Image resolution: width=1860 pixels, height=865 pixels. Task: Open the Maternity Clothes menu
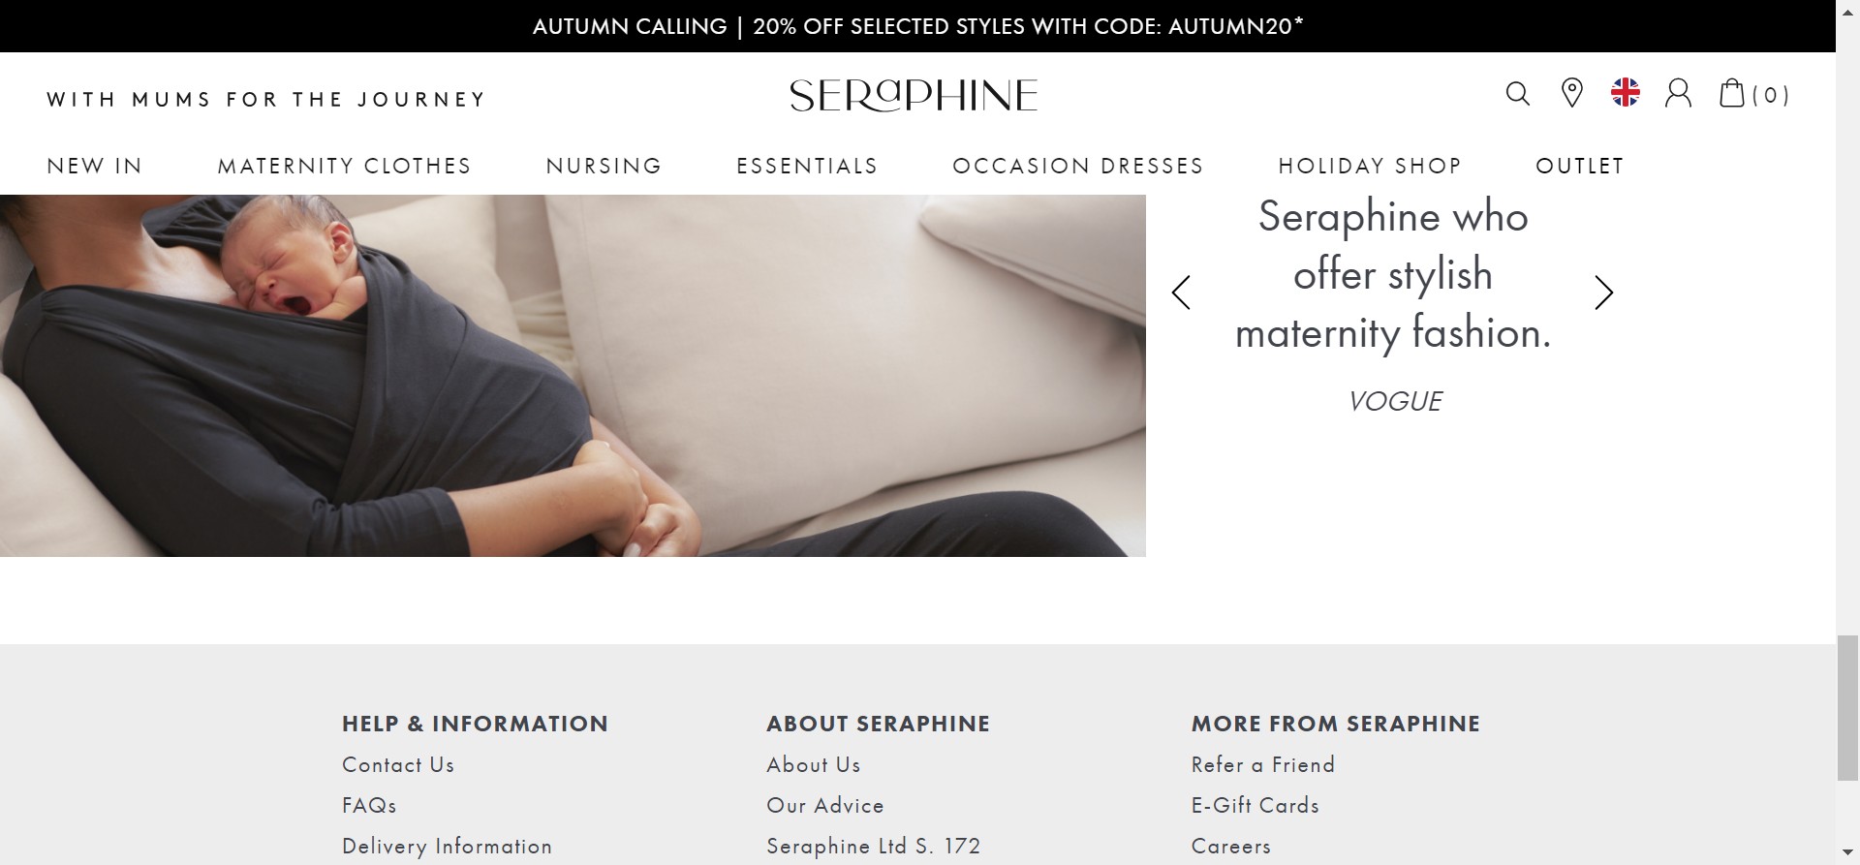[x=344, y=166]
